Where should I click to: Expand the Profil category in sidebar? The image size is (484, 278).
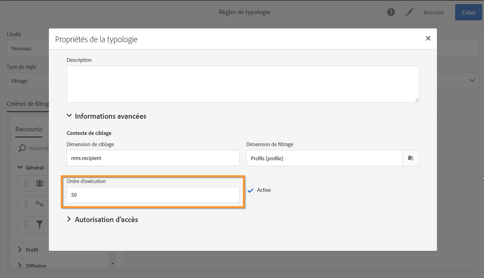tap(20, 250)
